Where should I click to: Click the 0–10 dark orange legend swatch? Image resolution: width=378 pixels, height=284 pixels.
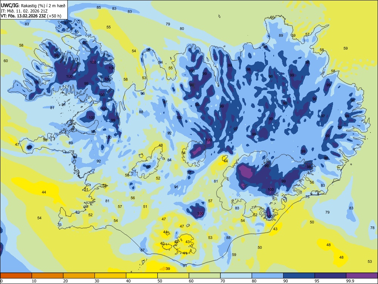[x=16, y=276]
